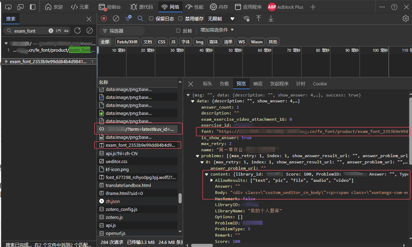This screenshot has height=247, width=412.
Task: Open network settings gear icon
Action: [405, 18]
